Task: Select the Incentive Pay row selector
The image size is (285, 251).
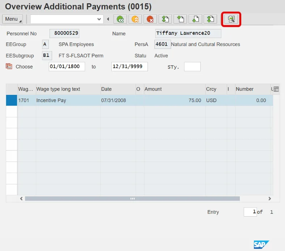Action: [x=12, y=100]
